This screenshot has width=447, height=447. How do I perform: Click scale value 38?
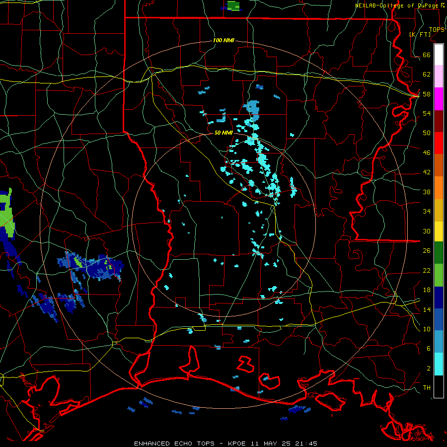pos(427,192)
